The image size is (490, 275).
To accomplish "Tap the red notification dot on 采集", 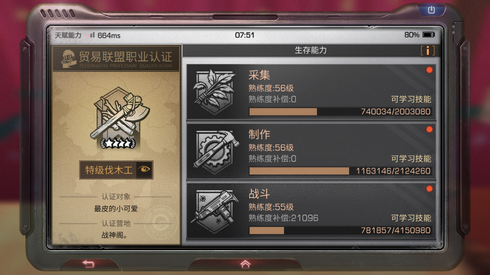I will (x=429, y=70).
